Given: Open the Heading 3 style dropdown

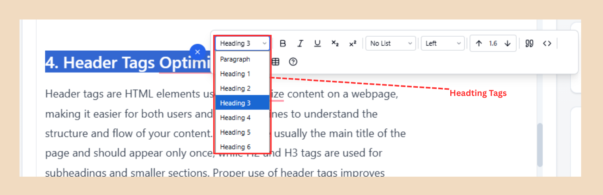Looking at the screenshot, I should 242,43.
